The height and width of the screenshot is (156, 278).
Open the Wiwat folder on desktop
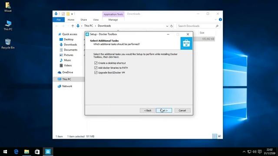coord(8,7)
